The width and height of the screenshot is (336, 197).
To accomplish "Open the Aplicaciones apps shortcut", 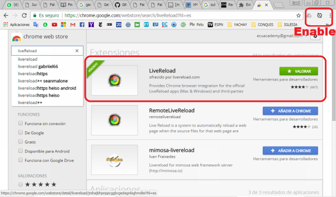I will [16, 25].
